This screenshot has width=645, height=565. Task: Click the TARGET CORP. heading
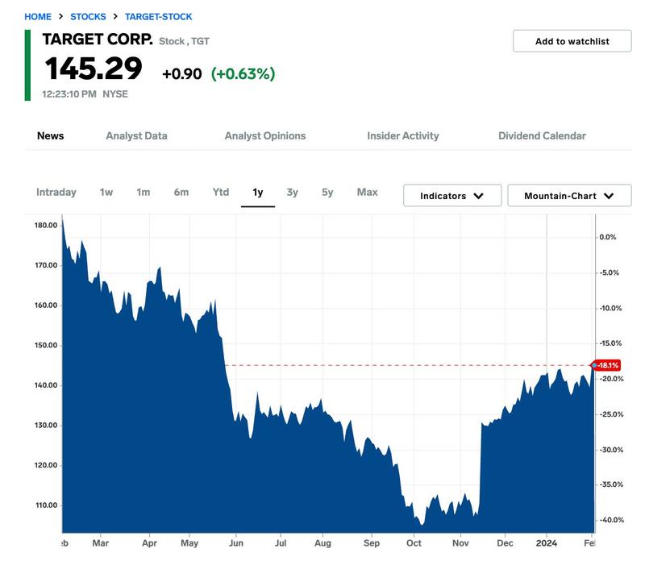(x=98, y=39)
